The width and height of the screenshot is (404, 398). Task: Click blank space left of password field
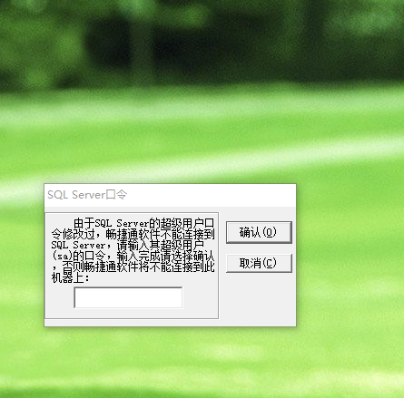60,297
